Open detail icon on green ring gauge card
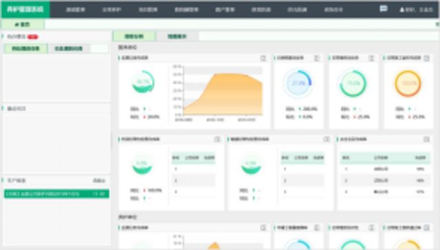440x250 pixels. click(371, 58)
